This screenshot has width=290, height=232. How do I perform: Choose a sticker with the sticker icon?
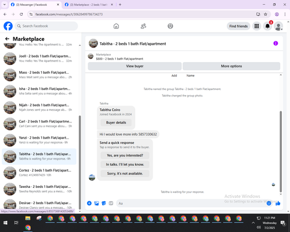pos(104,203)
